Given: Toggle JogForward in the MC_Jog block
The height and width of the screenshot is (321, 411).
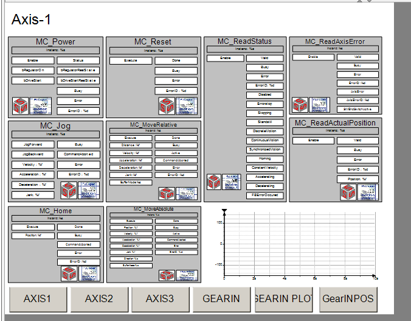Looking at the screenshot, I should (x=32, y=144).
